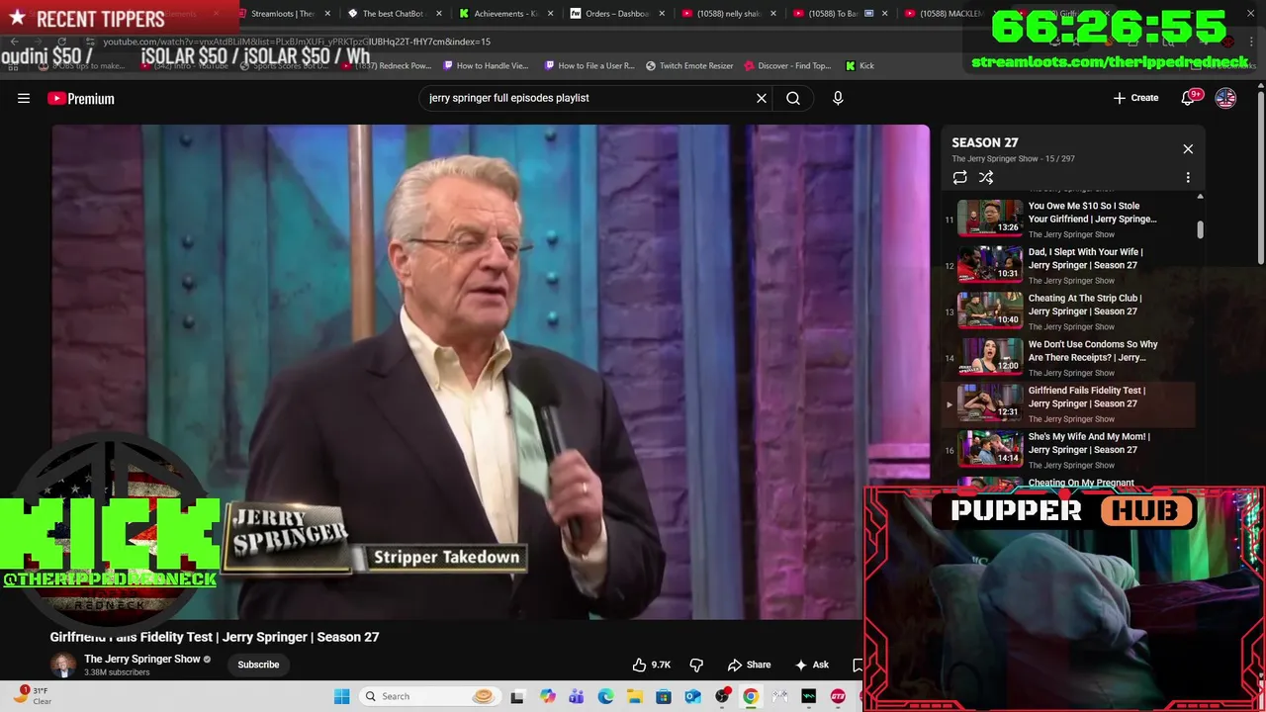Share this video
Viewport: 1266px width, 712px height.
(749, 665)
